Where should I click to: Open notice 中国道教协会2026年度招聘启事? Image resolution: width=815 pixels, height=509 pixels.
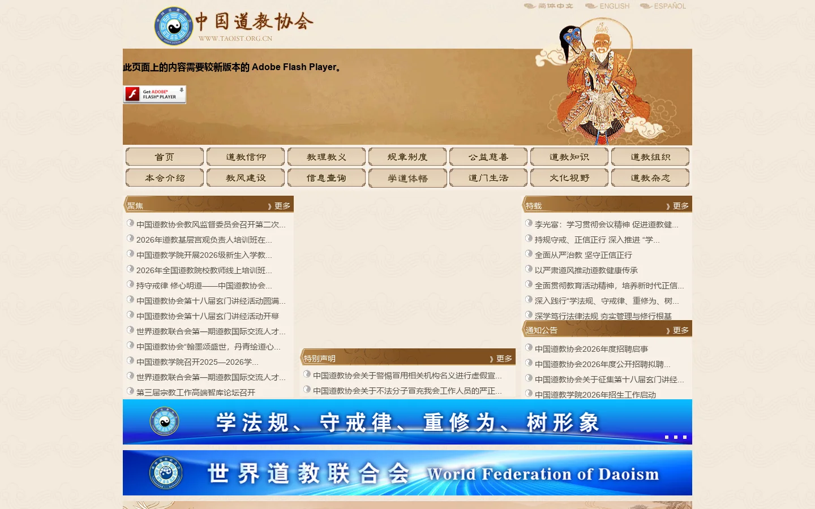pyautogui.click(x=591, y=349)
